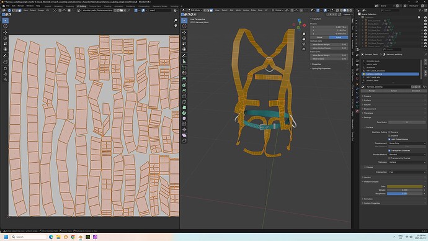This screenshot has width=428, height=241.
Task: Click the UV editor pan hand icon
Action: pos(176,25)
